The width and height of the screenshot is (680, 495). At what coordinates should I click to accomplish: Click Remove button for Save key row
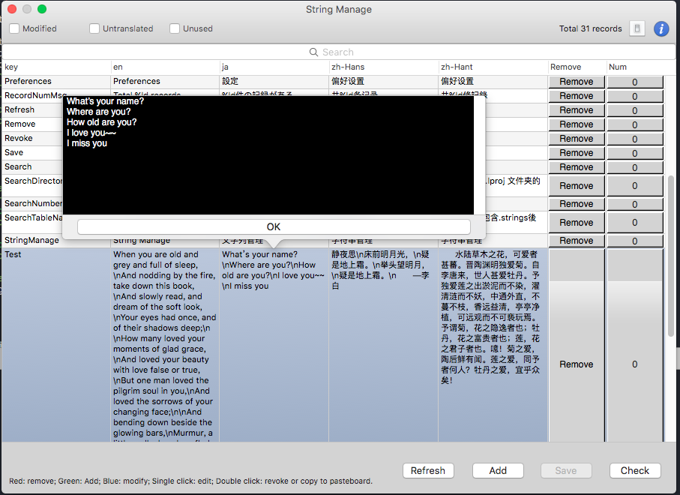(577, 154)
